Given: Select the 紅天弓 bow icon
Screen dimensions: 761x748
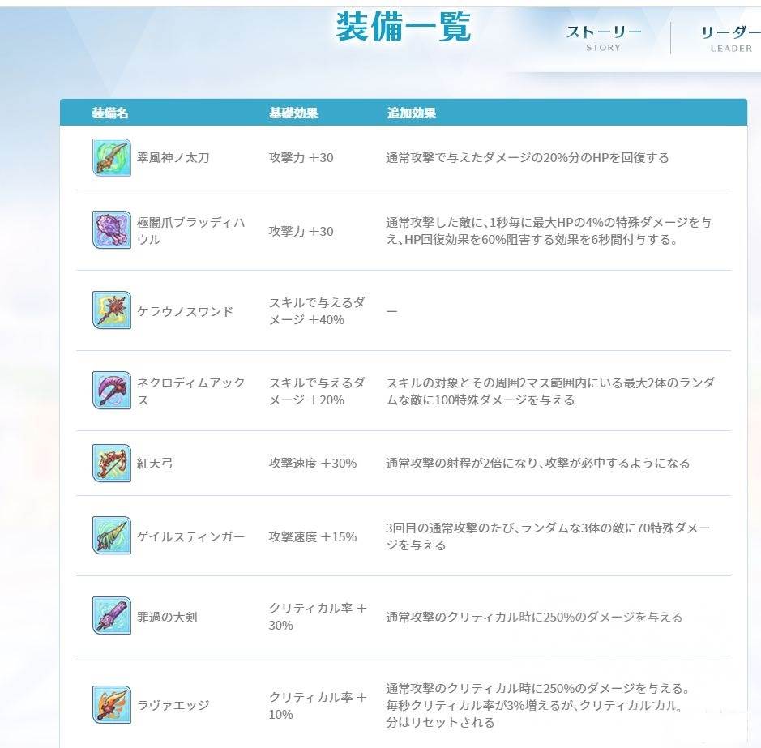Looking at the screenshot, I should click(x=111, y=463).
